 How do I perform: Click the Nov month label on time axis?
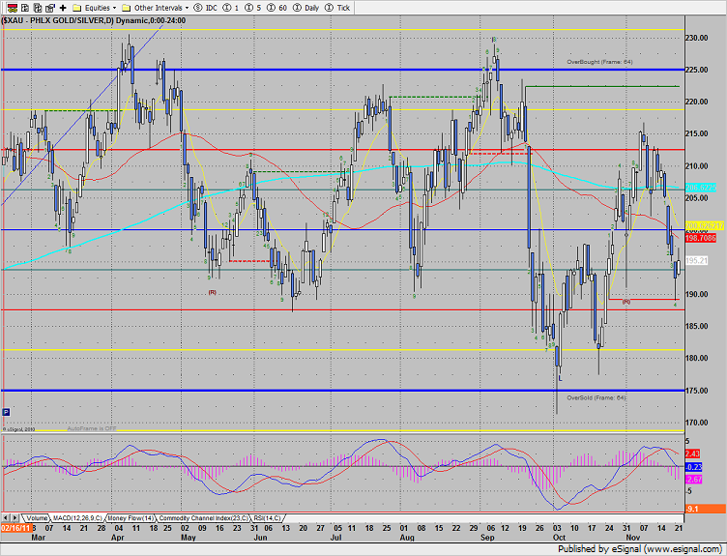click(x=633, y=538)
